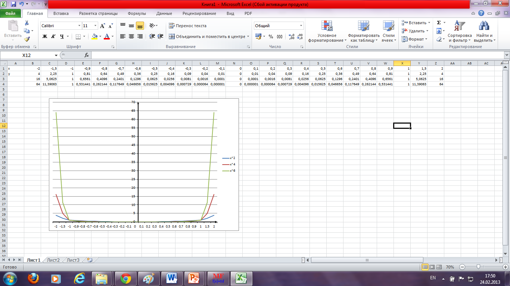Image resolution: width=510 pixels, height=286 pixels.
Task: Apply the red font color A
Action: 107,36
